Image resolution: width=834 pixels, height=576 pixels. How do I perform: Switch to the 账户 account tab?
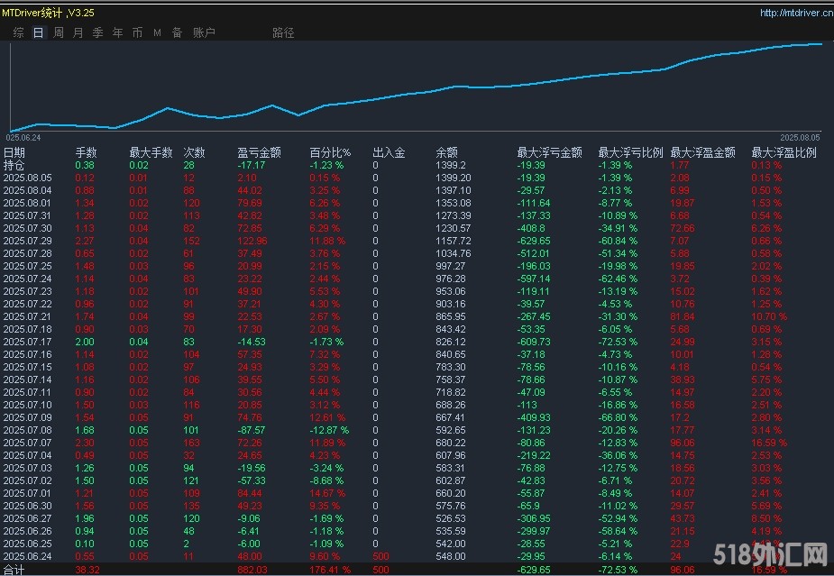[204, 32]
